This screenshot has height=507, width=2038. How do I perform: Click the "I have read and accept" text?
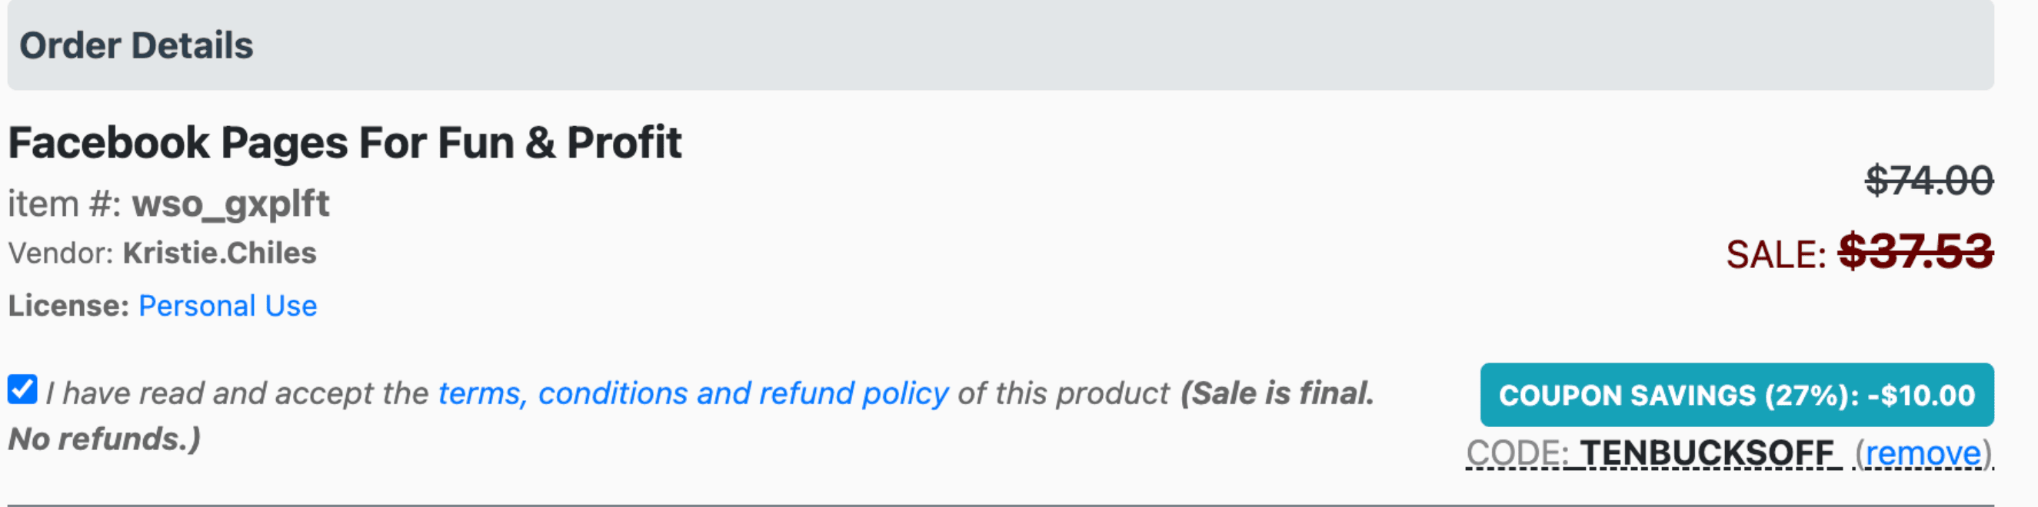[238, 393]
